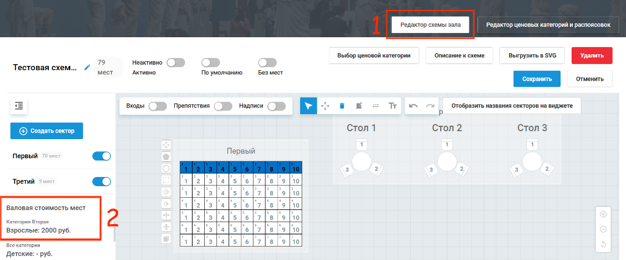Disable the Первый sector toggle
This screenshot has height=260, width=626.
101,156
